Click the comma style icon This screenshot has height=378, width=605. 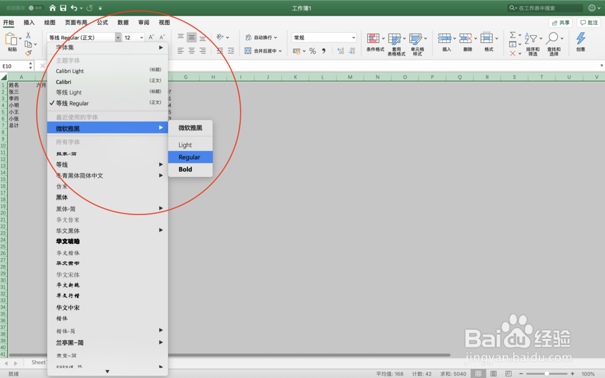point(324,51)
